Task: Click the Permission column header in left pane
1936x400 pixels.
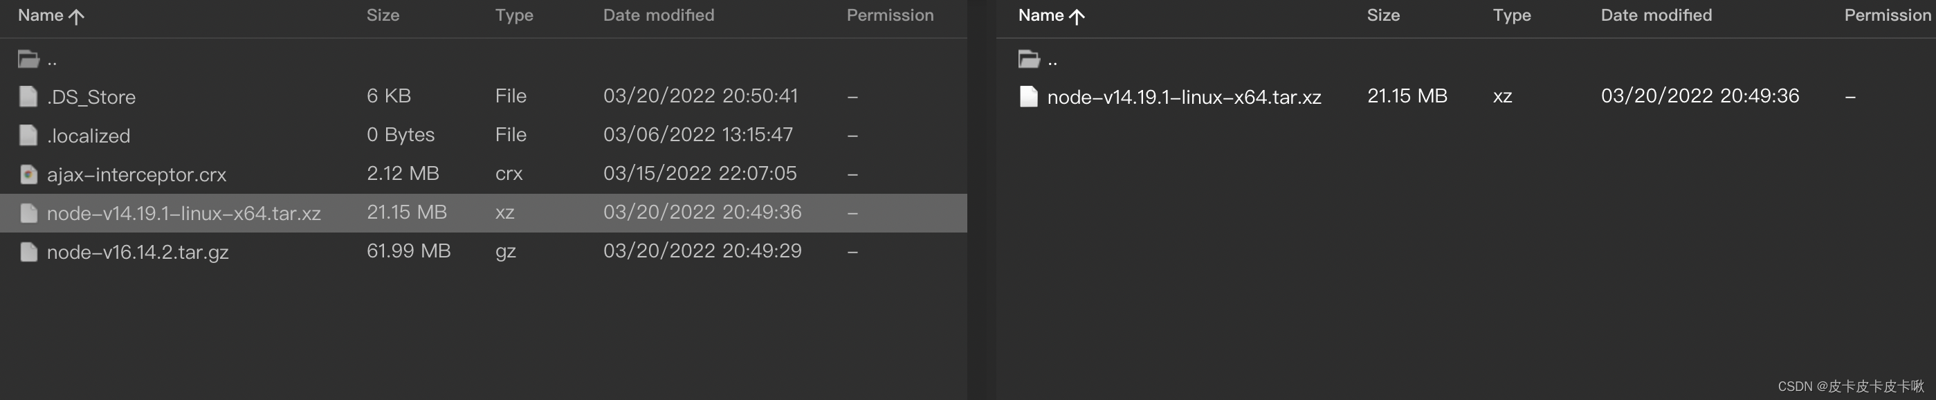Action: [890, 15]
